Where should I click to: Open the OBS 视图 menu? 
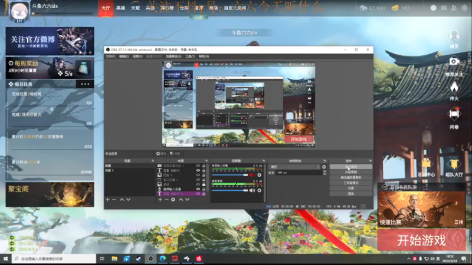tap(137, 57)
